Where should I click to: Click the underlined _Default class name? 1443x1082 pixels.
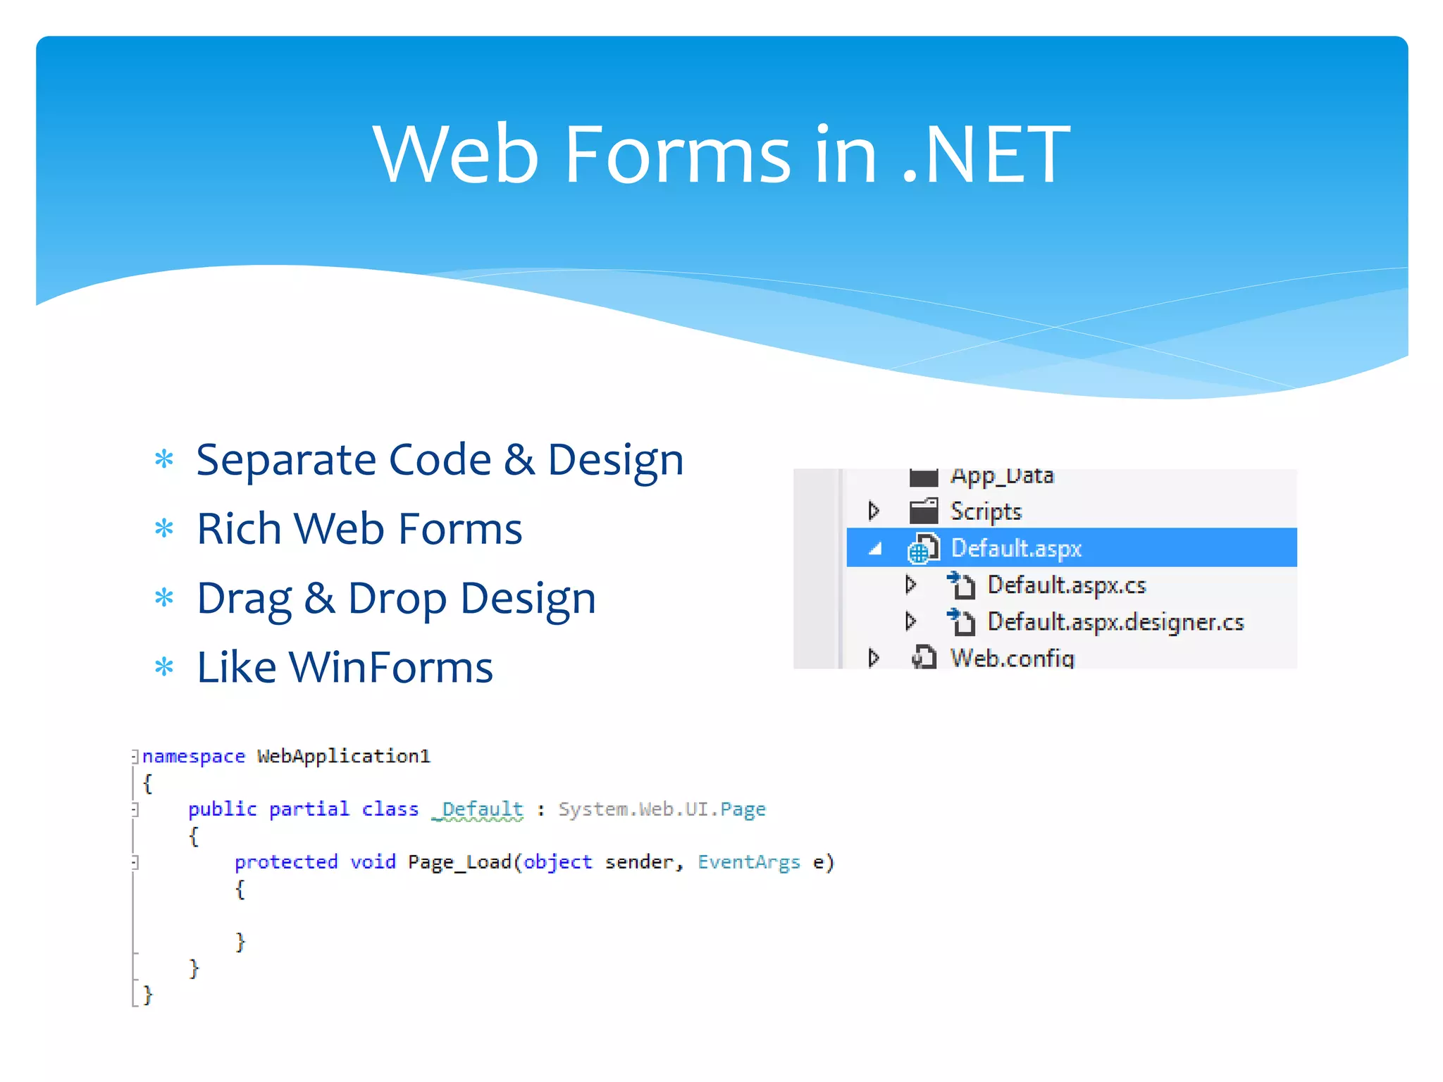[x=478, y=809]
